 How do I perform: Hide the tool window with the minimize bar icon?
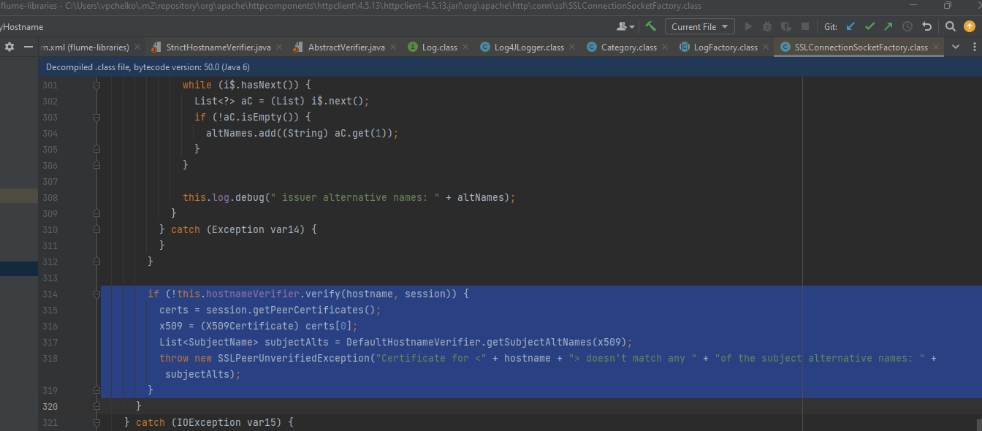point(28,46)
